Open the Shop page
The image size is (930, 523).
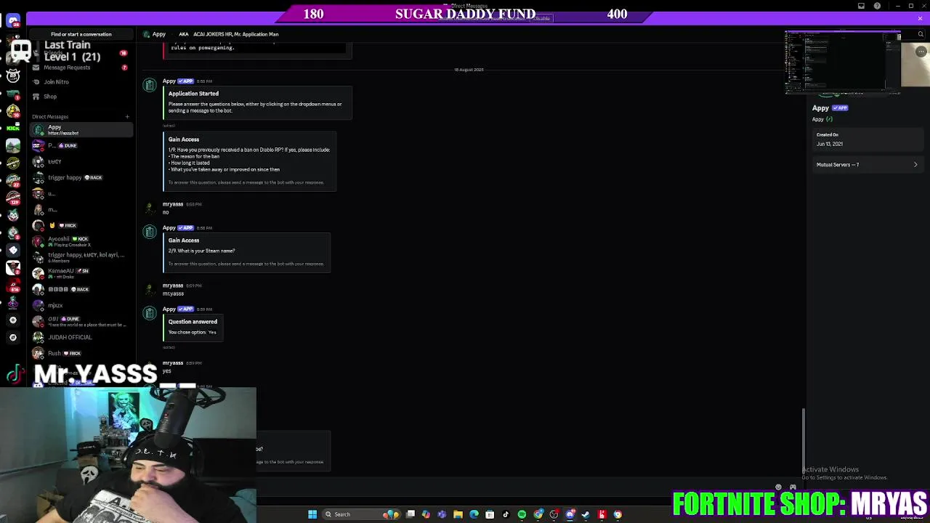(x=81, y=97)
